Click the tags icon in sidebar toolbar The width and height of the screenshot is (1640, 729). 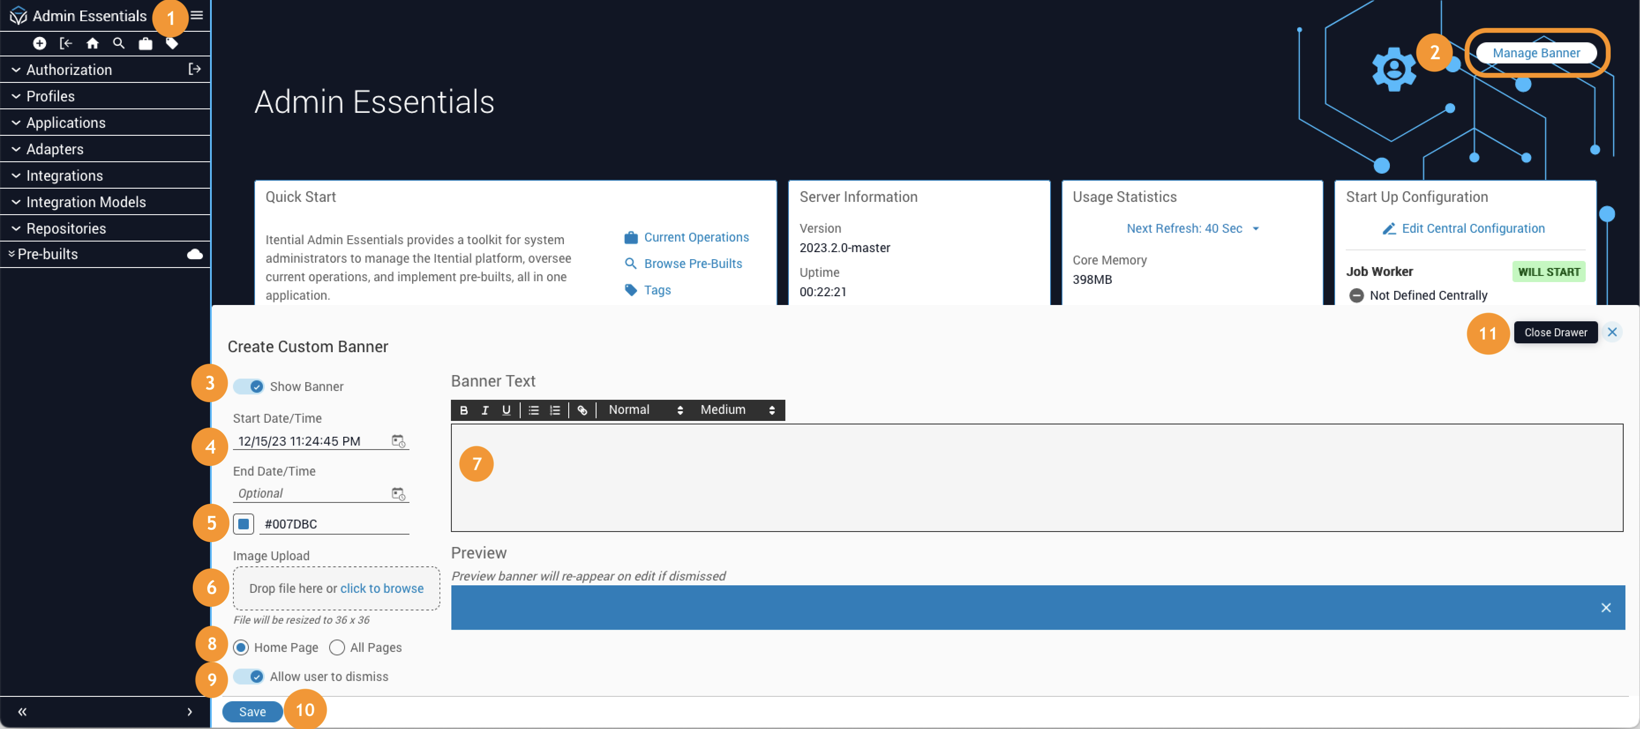point(172,43)
